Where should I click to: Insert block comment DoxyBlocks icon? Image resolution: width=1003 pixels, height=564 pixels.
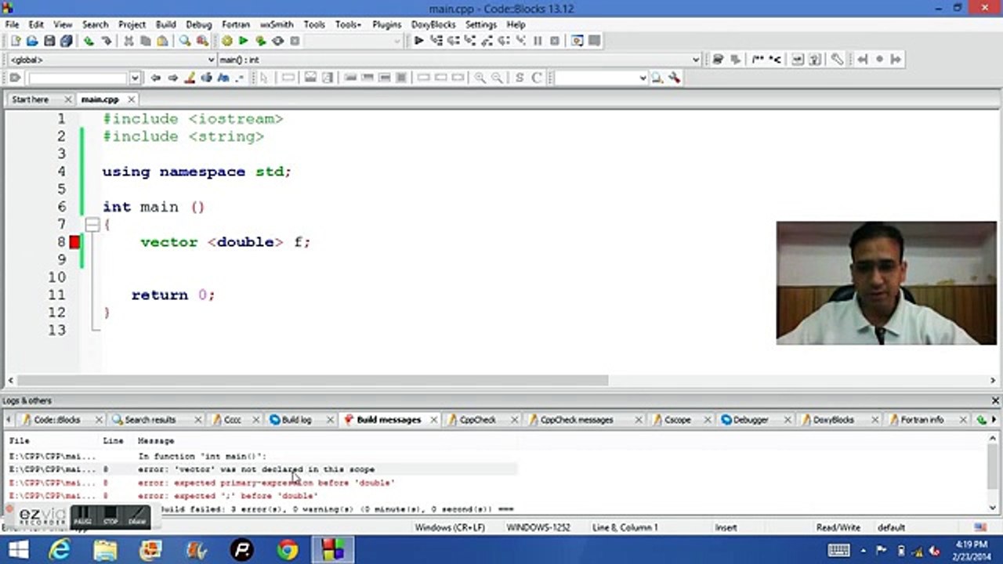(x=757, y=60)
